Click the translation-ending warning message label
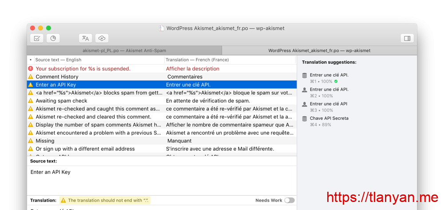 point(108,200)
